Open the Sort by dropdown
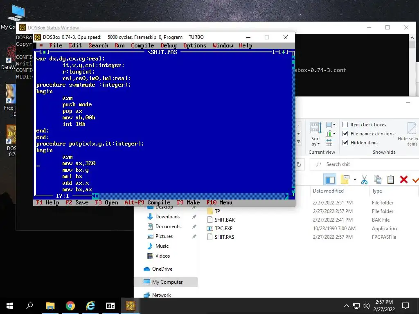 pyautogui.click(x=315, y=134)
